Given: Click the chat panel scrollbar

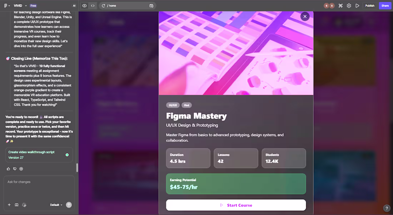Looking at the screenshot, I should 77,167.
